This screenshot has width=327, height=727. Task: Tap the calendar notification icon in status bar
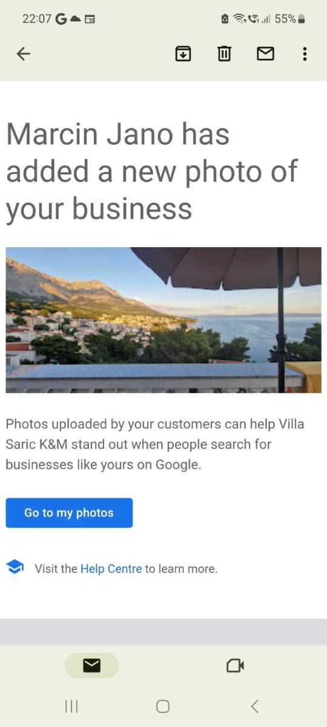click(x=89, y=19)
